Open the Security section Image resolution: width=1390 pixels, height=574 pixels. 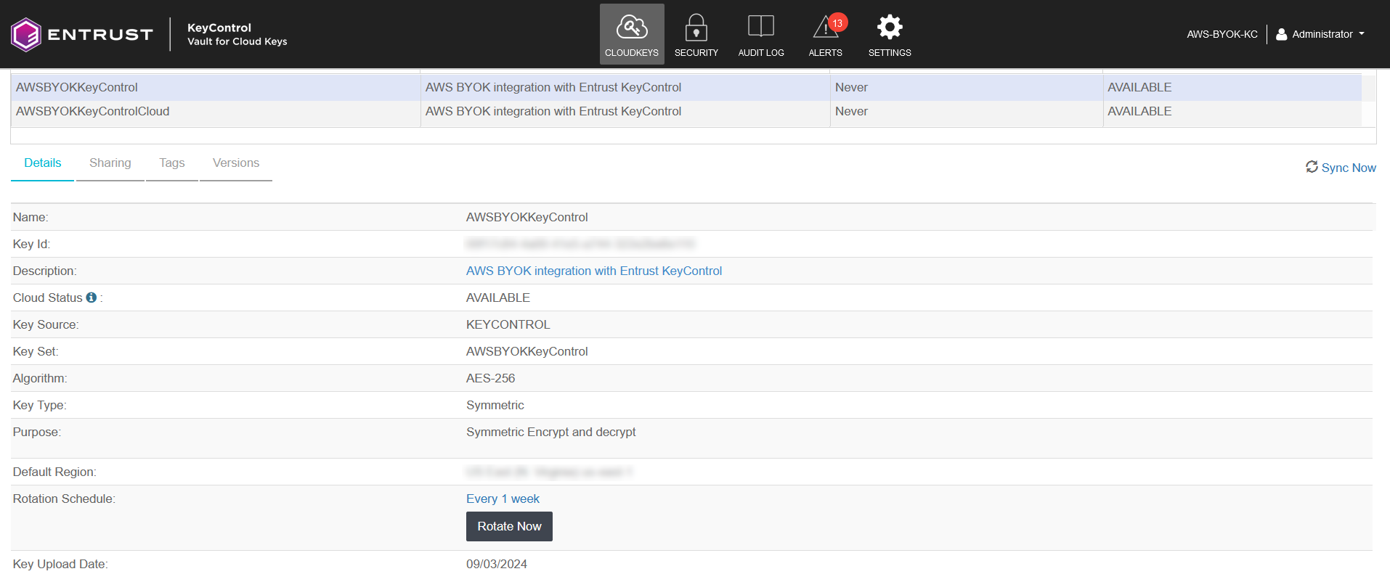tap(696, 34)
